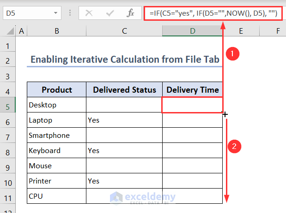Select the empty Delivered Status cell for Mouse
The width and height of the screenshot is (286, 213).
tap(124, 166)
